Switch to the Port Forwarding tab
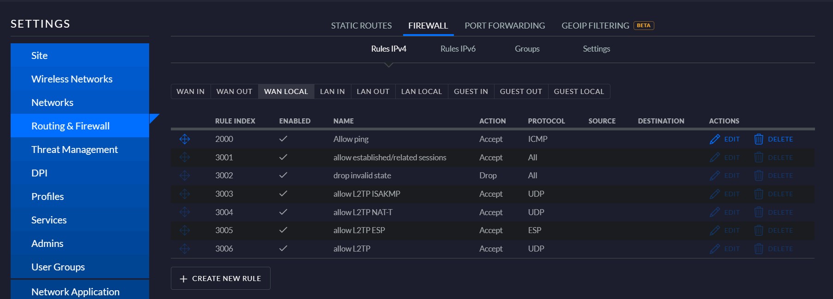The width and height of the screenshot is (833, 299). pyautogui.click(x=504, y=26)
